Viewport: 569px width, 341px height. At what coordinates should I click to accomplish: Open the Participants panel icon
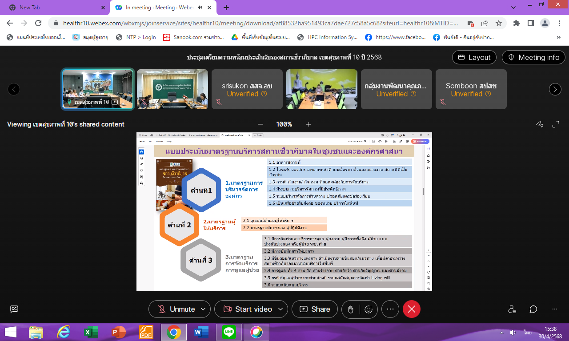pyautogui.click(x=512, y=309)
